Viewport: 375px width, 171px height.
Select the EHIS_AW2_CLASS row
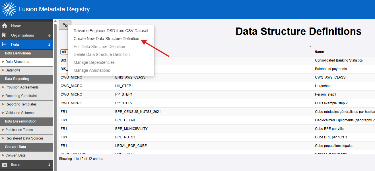(x=217, y=77)
